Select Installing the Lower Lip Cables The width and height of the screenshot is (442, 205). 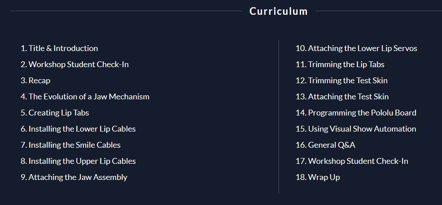78,129
